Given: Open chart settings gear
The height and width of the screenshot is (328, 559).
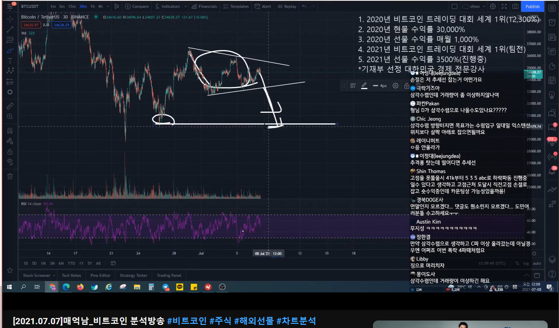Looking at the screenshot, I should pyautogui.click(x=493, y=6).
